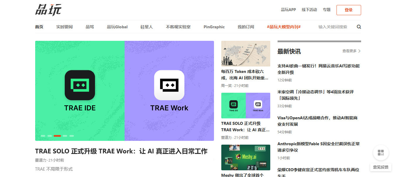396x177 pixels.
Task: Select the 实时要闻 nav tab
Action: [64, 27]
